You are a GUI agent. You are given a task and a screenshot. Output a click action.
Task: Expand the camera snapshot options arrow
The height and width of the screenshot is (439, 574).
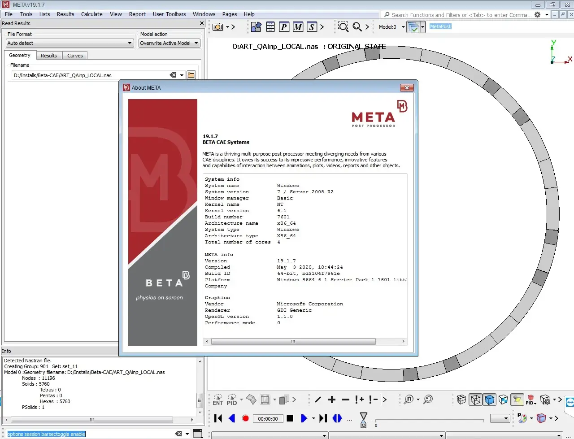pyautogui.click(x=227, y=27)
